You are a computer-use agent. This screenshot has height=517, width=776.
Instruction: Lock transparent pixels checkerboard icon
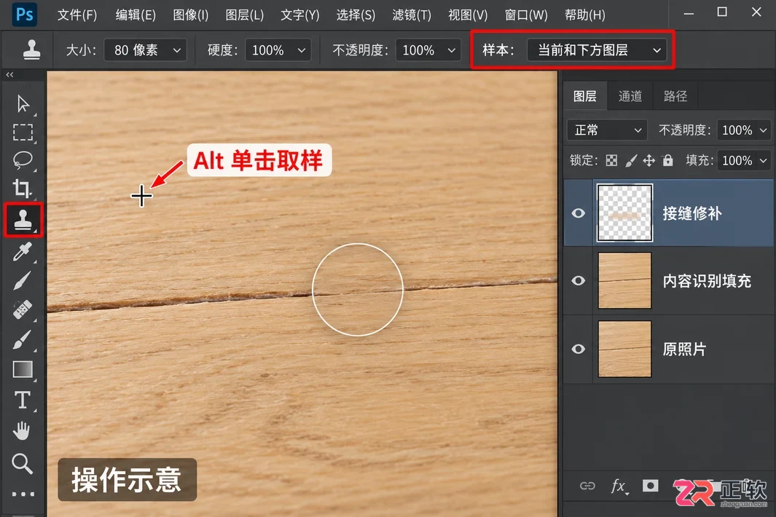[612, 160]
